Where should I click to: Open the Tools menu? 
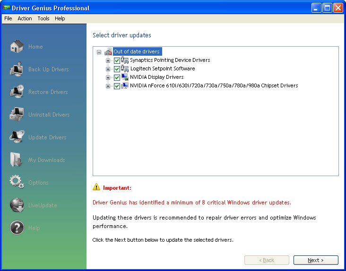pos(43,18)
